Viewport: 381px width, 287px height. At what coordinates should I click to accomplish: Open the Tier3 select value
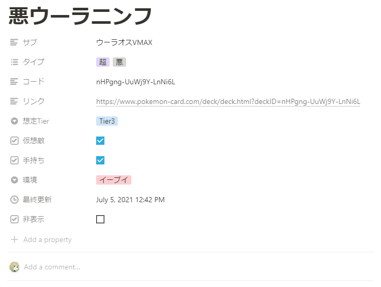point(107,121)
